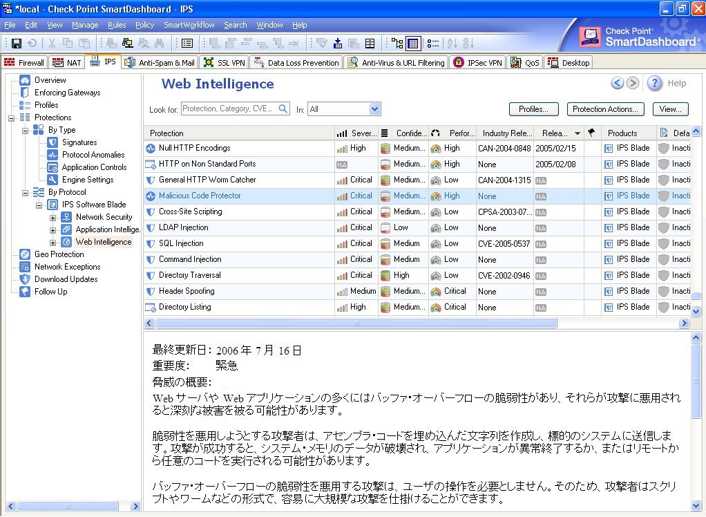Click the Download Updates shield icon
Screen dimensions: 706x517
click(25, 279)
